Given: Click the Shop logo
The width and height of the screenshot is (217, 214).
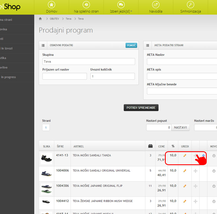Looking at the screenshot, I should (10, 7).
